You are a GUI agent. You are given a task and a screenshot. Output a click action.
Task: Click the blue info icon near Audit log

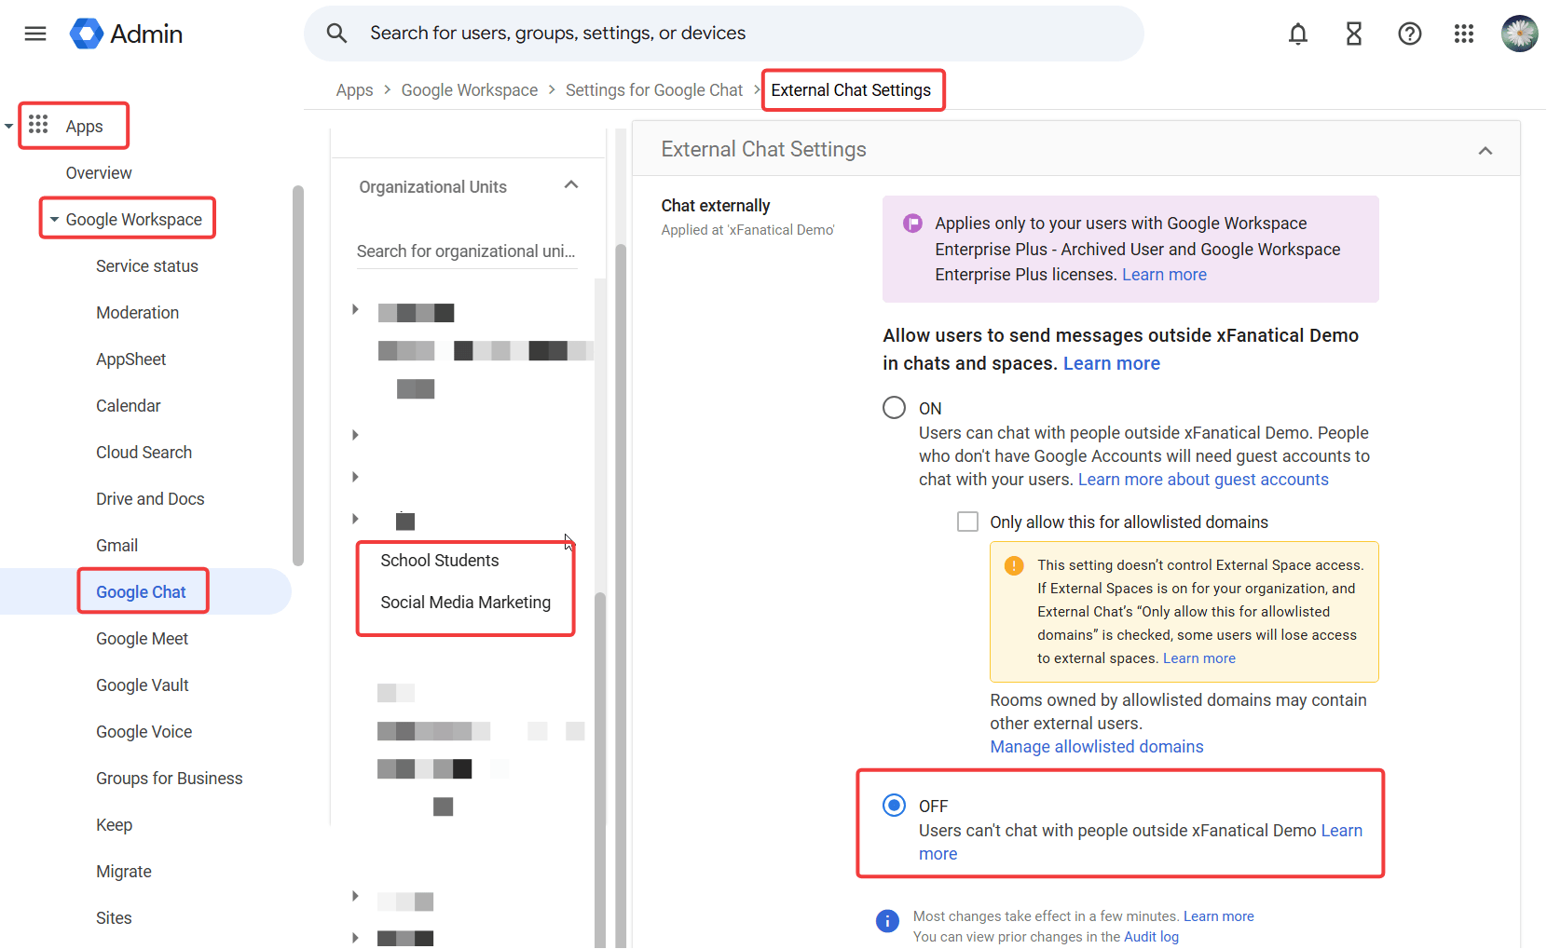[887, 921]
